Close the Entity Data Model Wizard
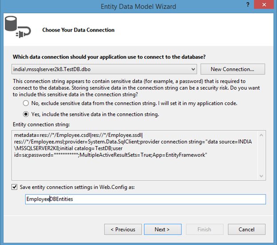Screen dimensions: 277x245 tap(265, 6)
